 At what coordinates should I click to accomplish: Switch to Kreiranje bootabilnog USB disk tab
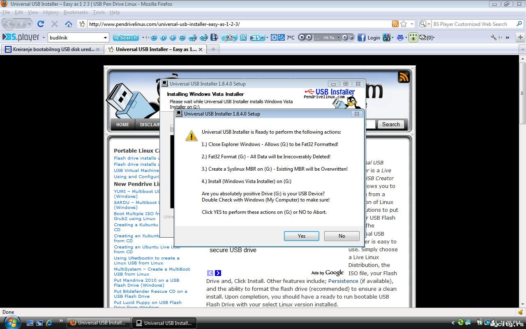52,49
